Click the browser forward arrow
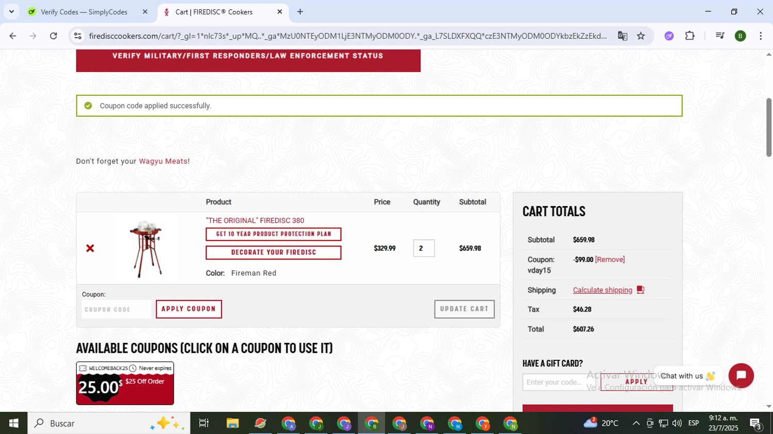Viewport: 773px width, 434px height. (x=33, y=36)
